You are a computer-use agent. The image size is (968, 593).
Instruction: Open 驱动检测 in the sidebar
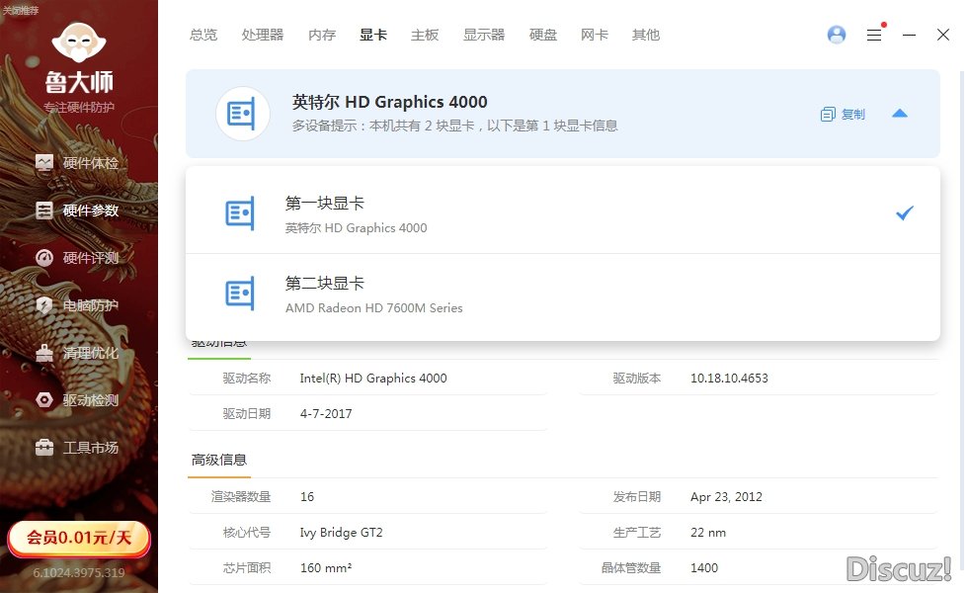[x=78, y=399]
